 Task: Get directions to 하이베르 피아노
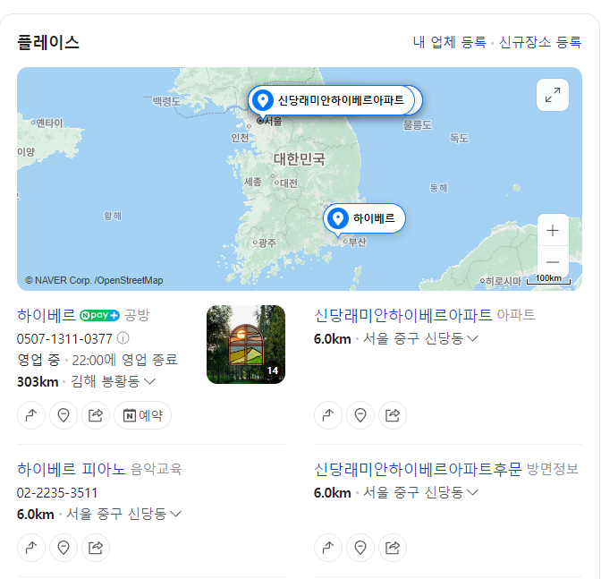tap(31, 548)
